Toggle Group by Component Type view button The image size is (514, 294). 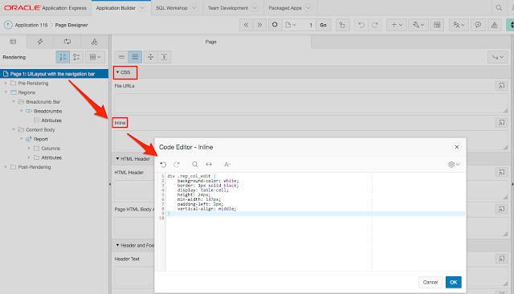pyautogui.click(x=76, y=57)
